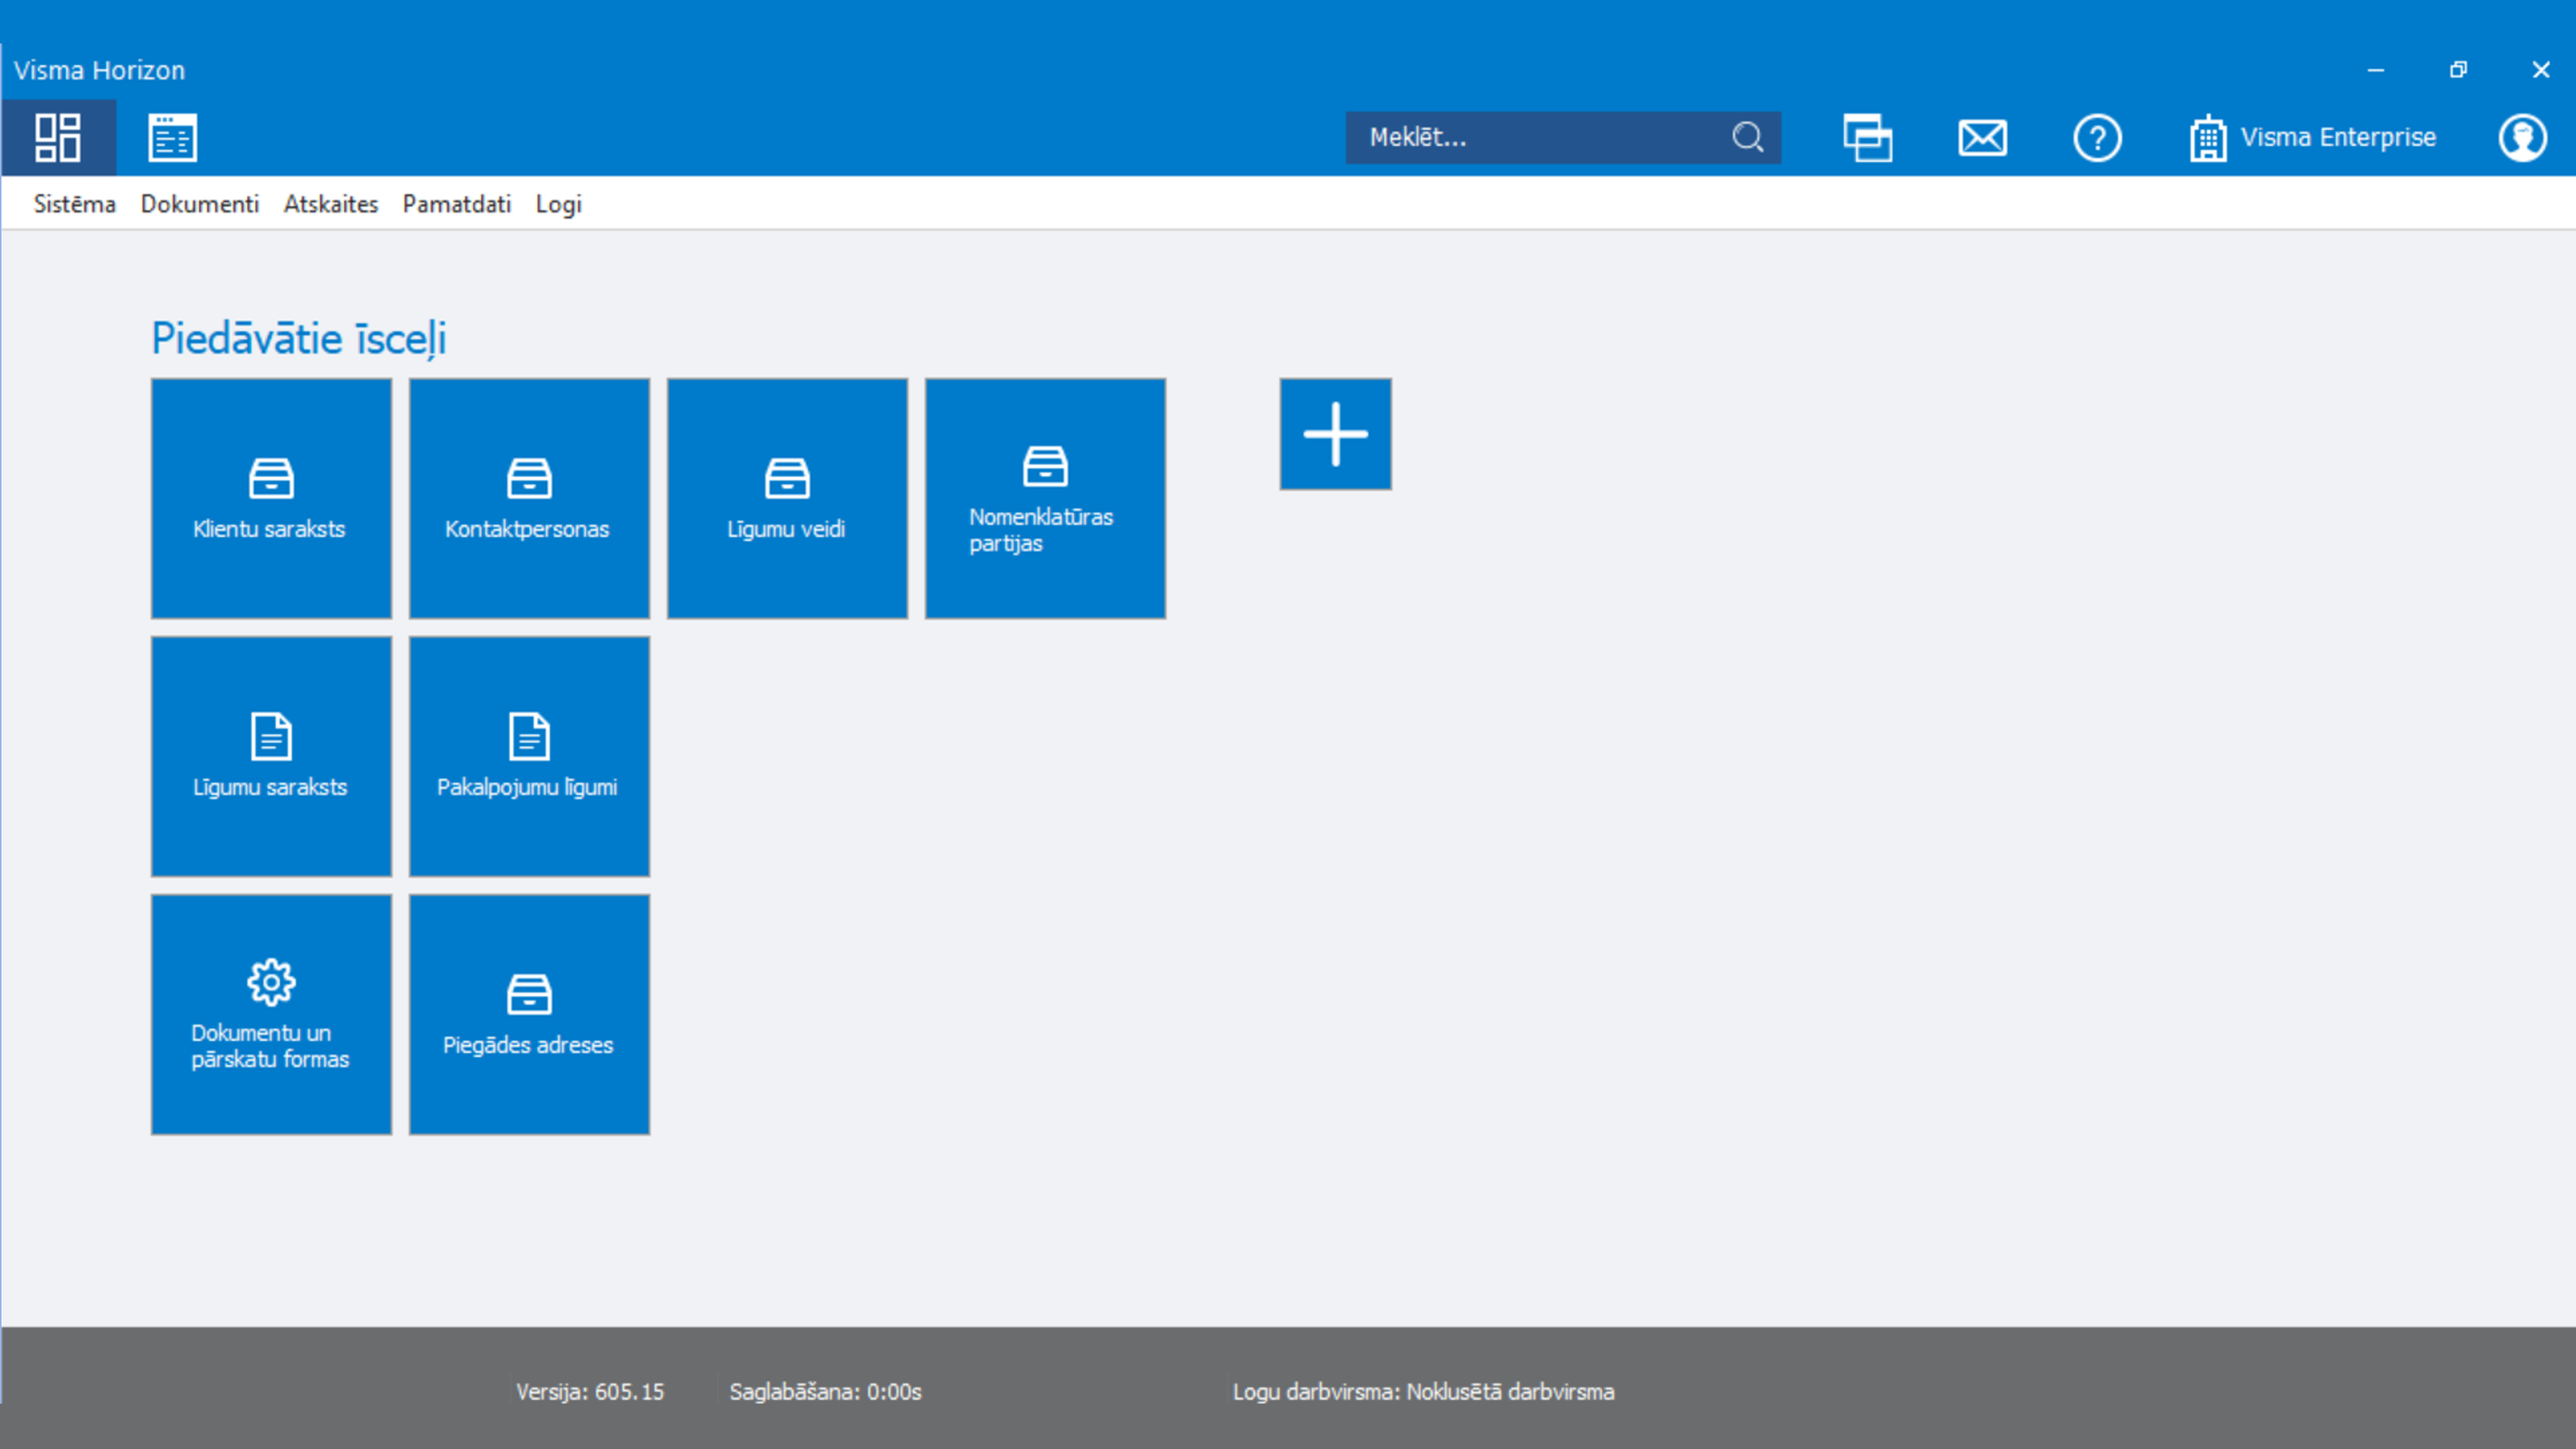
Task: Open the user profile icon
Action: pyautogui.click(x=2522, y=137)
